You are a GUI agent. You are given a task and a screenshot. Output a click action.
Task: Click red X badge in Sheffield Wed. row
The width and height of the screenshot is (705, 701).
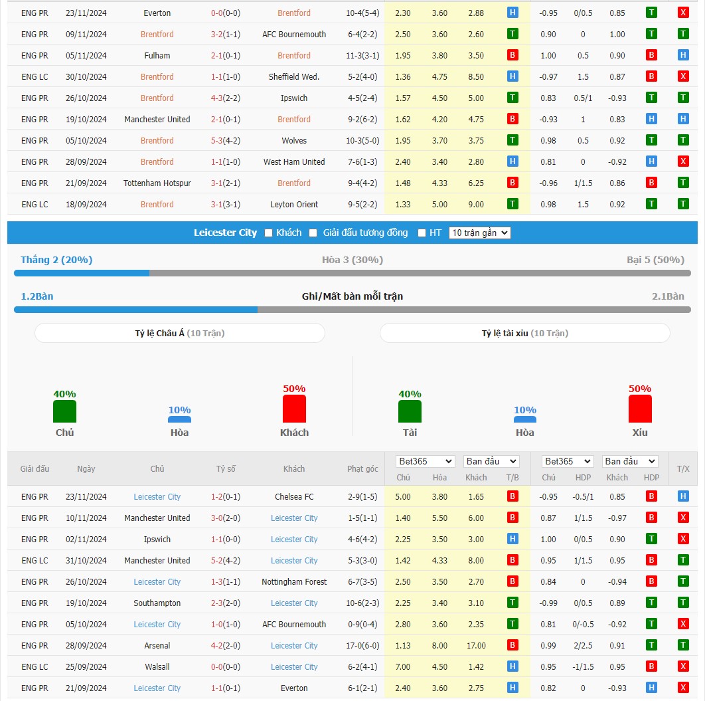(x=683, y=76)
